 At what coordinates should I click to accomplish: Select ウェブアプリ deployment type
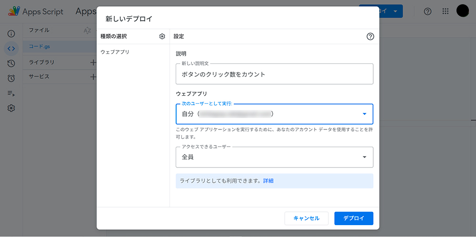pyautogui.click(x=115, y=52)
